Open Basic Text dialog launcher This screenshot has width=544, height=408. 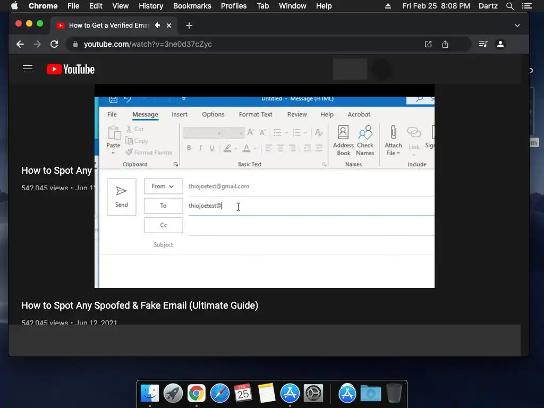(325, 165)
